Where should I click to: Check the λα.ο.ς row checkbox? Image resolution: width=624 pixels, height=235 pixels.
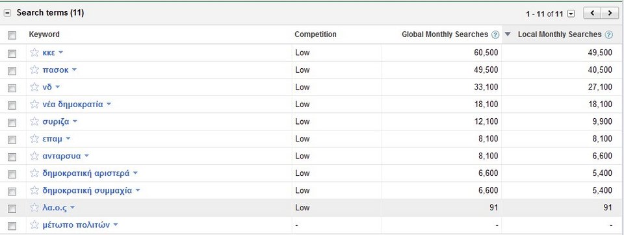point(12,209)
